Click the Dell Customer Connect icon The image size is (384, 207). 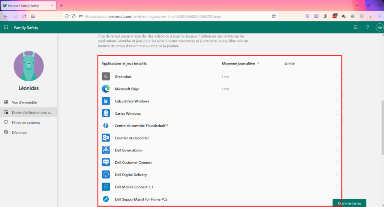106,162
